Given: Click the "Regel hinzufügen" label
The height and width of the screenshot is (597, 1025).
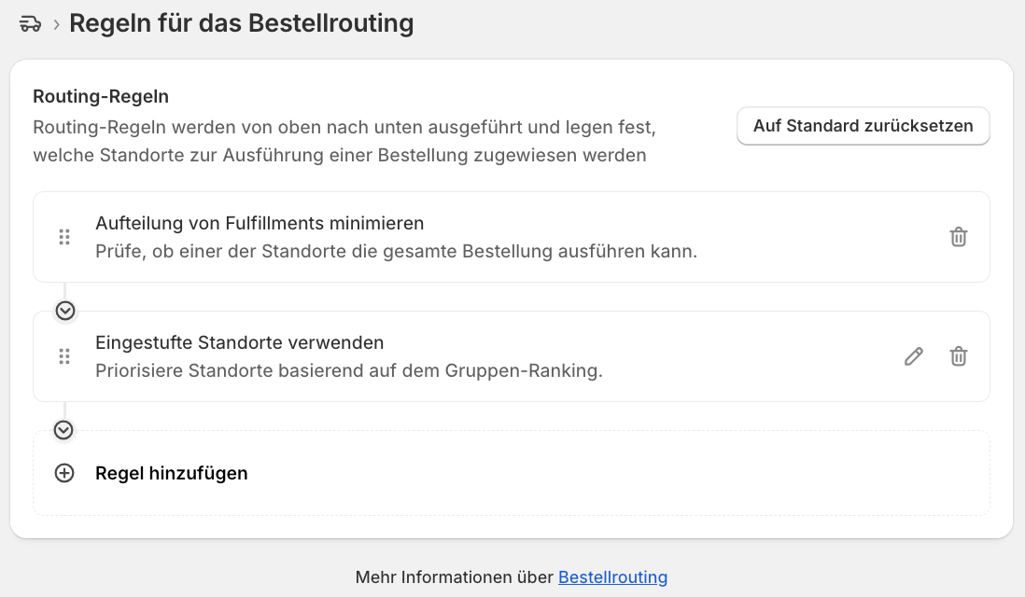Looking at the screenshot, I should (172, 473).
